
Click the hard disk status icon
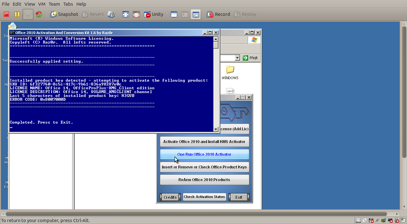(x=358, y=220)
